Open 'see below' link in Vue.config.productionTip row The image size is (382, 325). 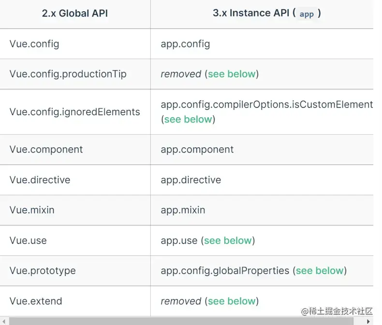(x=231, y=74)
